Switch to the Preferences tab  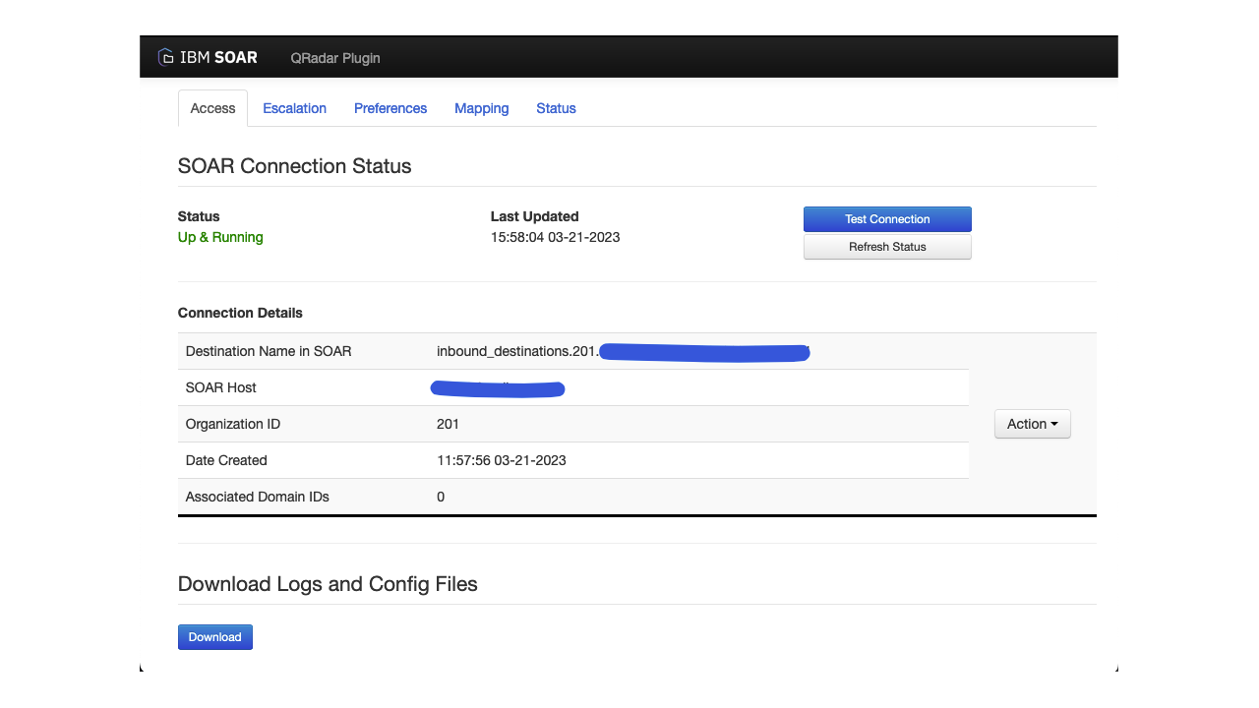(x=390, y=108)
